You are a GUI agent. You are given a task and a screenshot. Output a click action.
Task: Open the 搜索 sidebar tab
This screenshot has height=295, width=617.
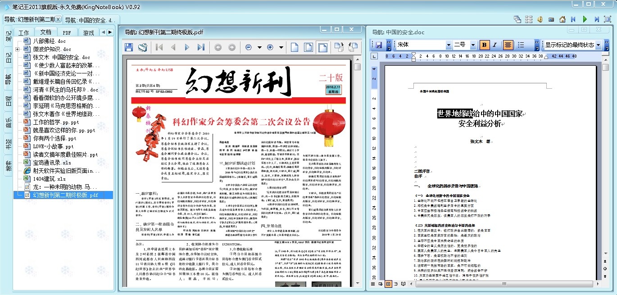(x=9, y=166)
